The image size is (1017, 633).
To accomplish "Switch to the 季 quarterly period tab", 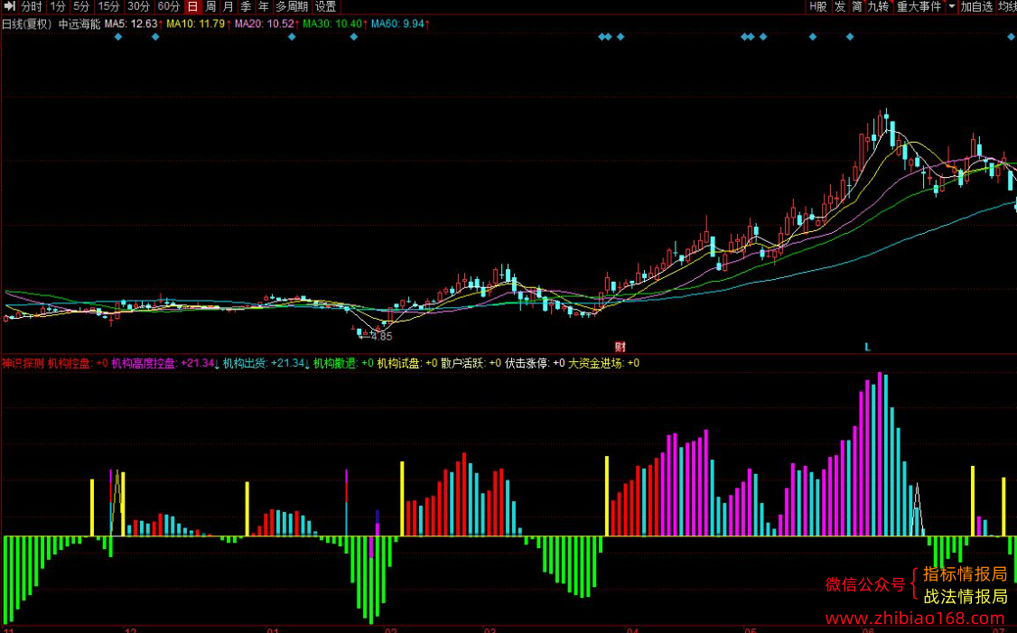I will point(246,6).
